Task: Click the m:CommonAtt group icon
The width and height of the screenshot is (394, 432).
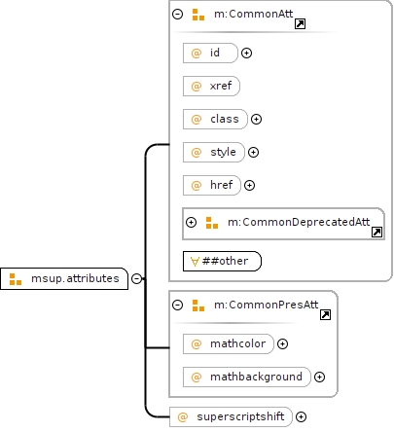Action: point(198,15)
